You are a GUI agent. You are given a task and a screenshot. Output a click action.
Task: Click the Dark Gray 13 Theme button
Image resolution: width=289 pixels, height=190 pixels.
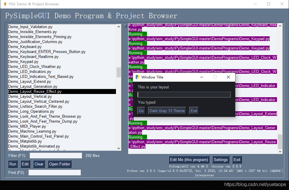pos(167,111)
